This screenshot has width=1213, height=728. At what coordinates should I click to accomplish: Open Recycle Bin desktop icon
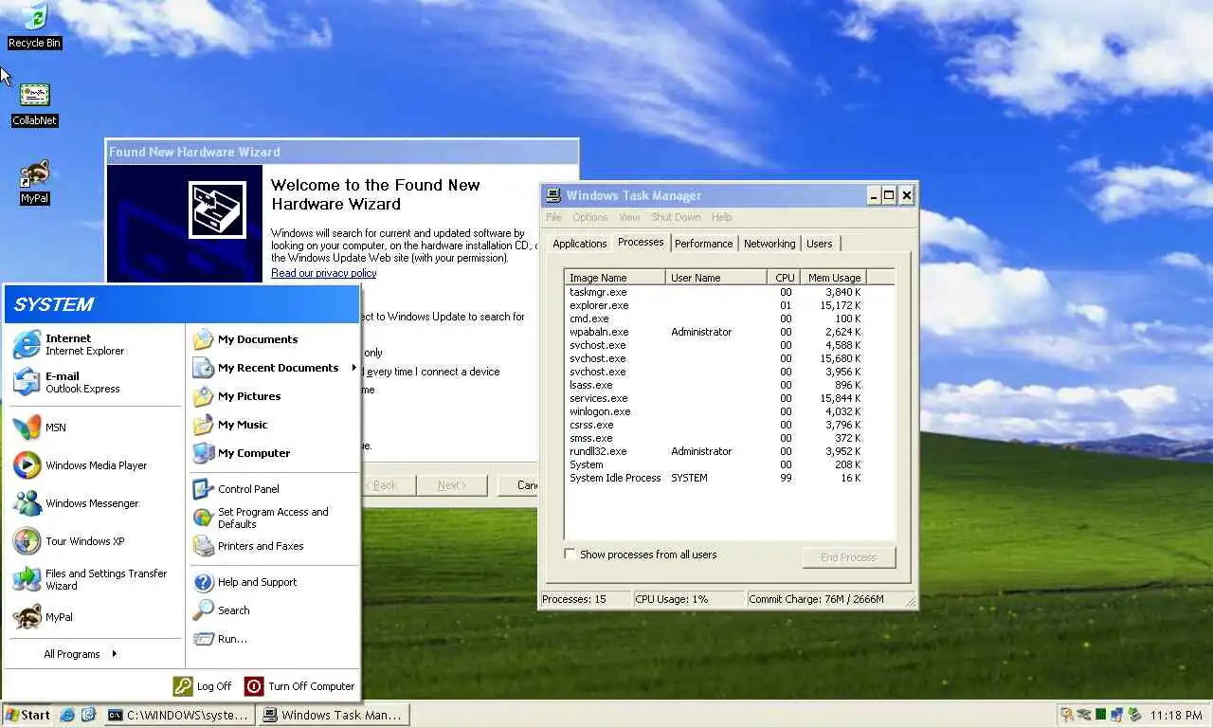point(34,17)
